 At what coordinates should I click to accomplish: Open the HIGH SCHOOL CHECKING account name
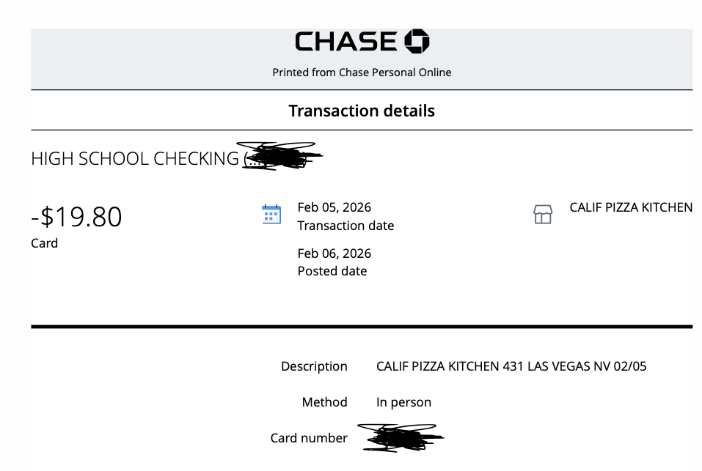click(x=134, y=158)
